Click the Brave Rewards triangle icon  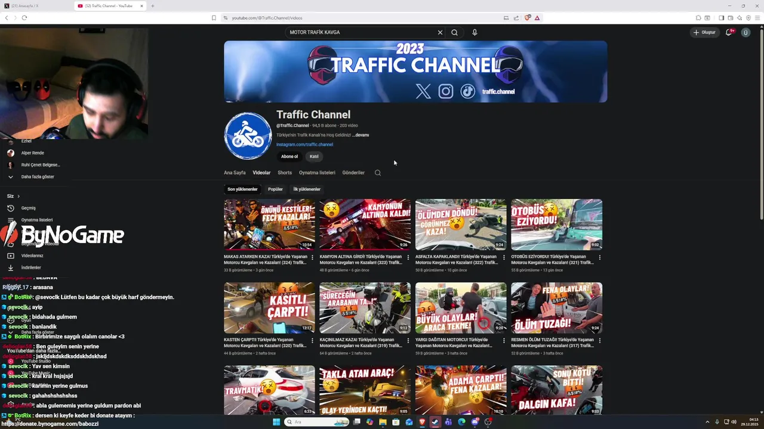click(537, 18)
